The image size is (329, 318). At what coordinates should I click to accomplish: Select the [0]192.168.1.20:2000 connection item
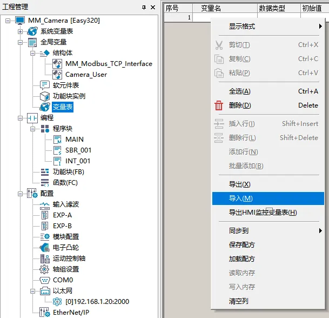click(x=97, y=302)
